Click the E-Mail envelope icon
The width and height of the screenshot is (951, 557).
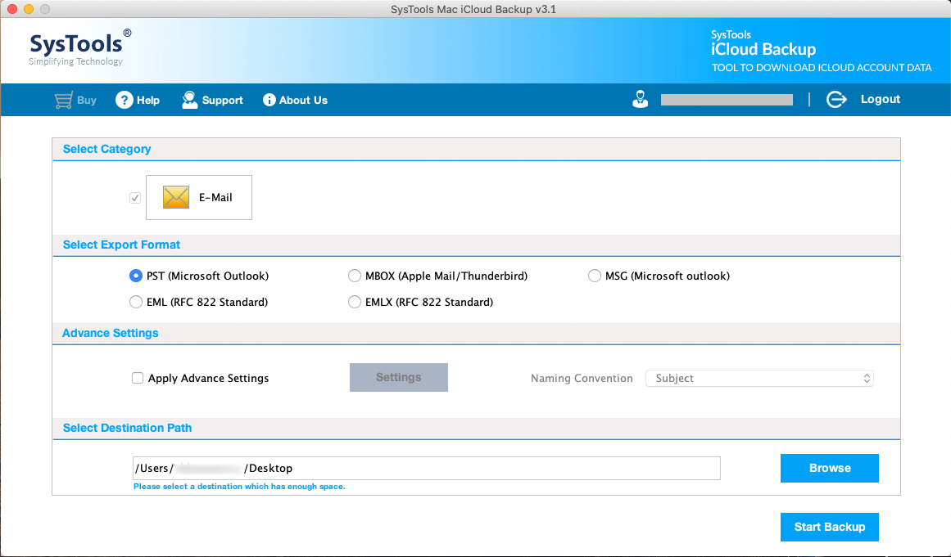(176, 197)
